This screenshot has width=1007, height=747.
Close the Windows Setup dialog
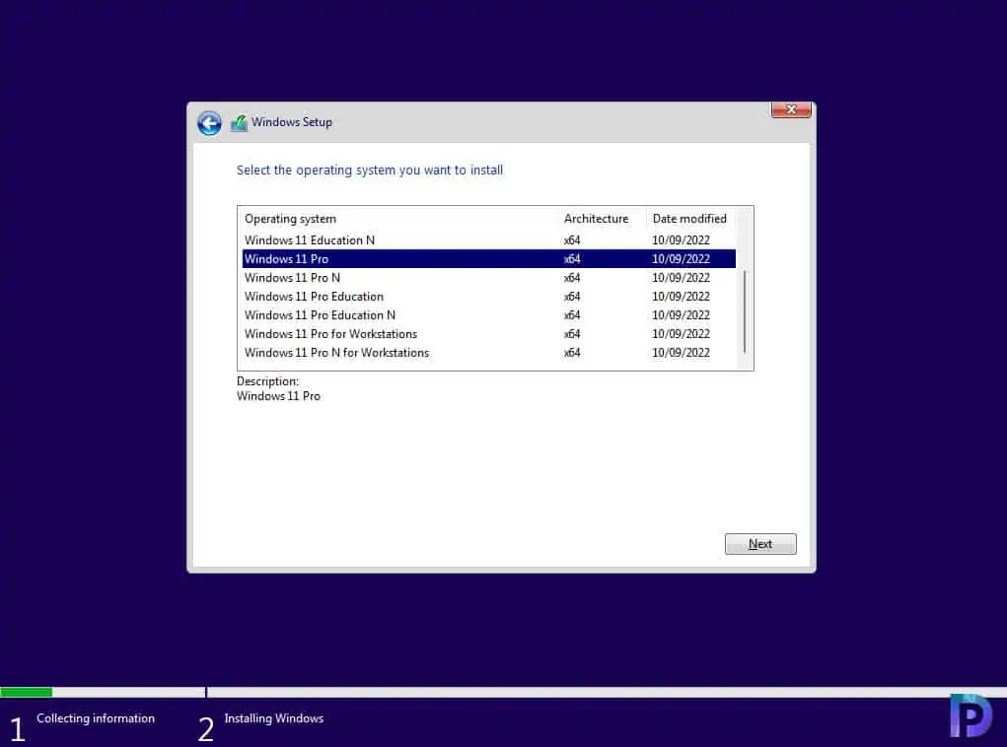click(791, 109)
